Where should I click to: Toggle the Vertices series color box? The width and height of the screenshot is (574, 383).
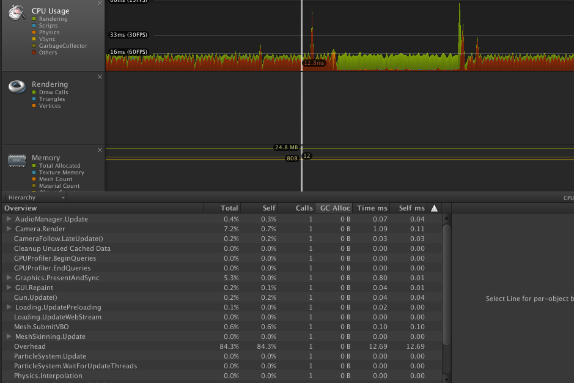click(34, 106)
